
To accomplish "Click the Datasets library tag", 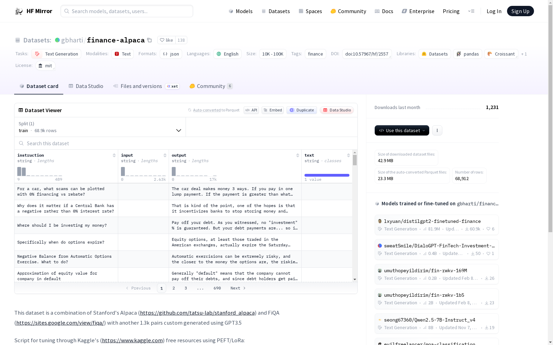I will click(435, 54).
